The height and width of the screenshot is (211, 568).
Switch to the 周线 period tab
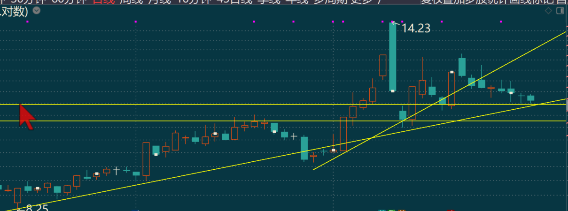point(130,2)
